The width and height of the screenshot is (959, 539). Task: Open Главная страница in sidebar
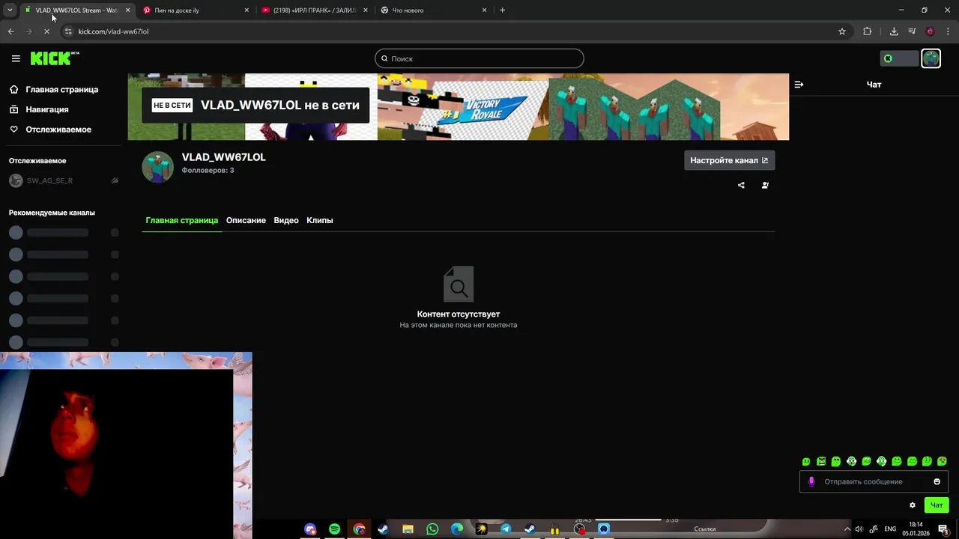54,89
